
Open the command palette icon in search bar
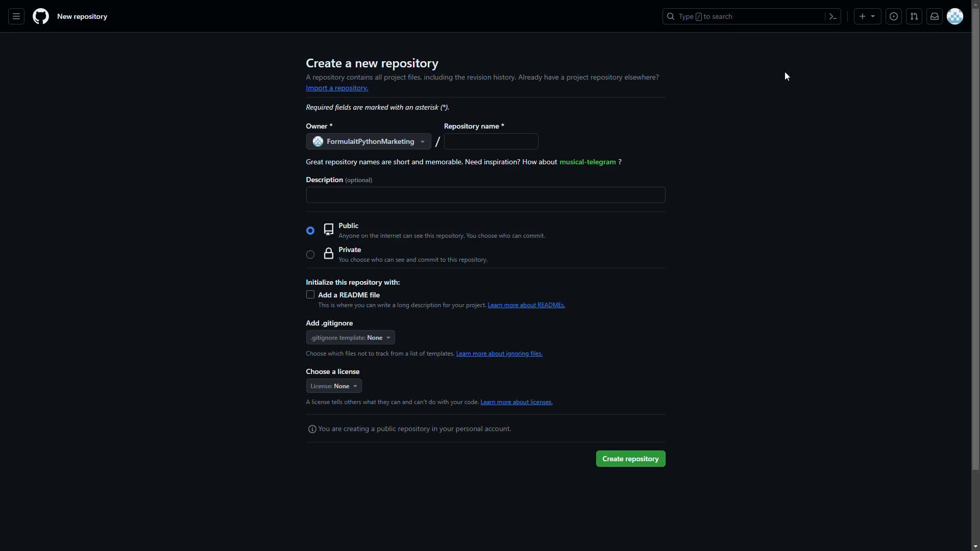point(833,16)
